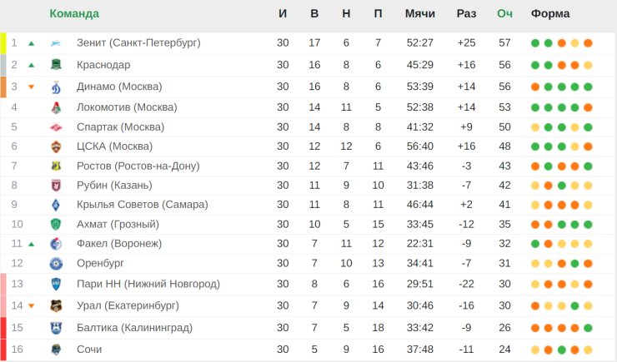Click the Krasnodar club logo icon

pyautogui.click(x=56, y=65)
